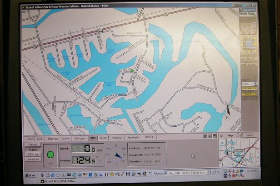The height and width of the screenshot is (186, 280).
Task: Click the red circle system tray icon
Action: (234, 176)
